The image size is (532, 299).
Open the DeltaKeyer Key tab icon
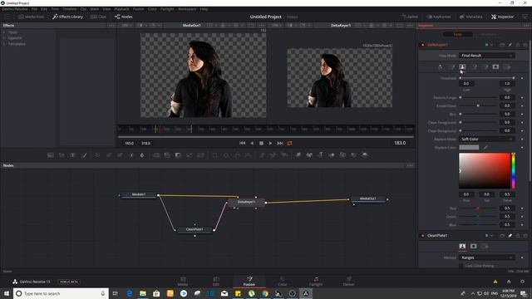click(x=441, y=66)
